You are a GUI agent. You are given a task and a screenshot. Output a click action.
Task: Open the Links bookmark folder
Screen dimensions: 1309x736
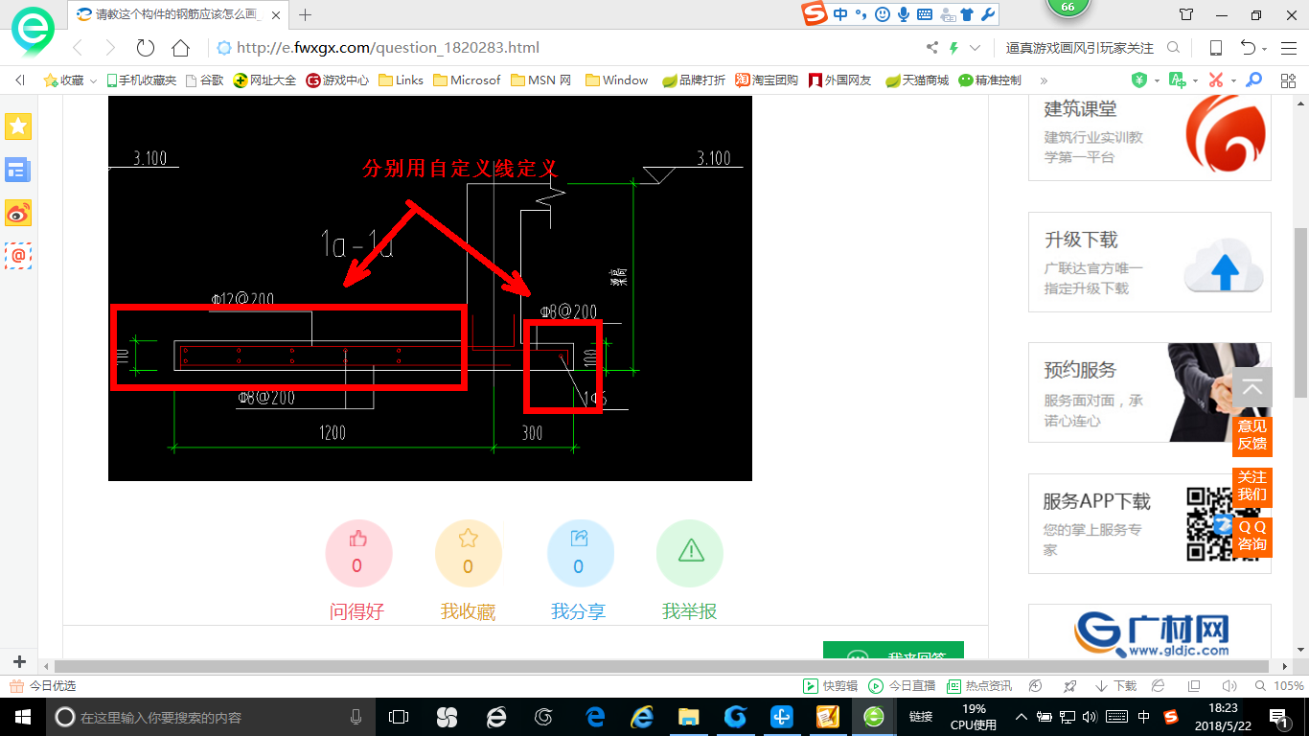(x=401, y=80)
